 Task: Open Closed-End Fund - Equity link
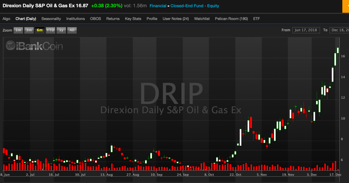pos(195,6)
